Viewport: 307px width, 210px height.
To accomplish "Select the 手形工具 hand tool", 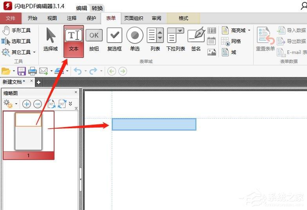I will pyautogui.click(x=16, y=30).
